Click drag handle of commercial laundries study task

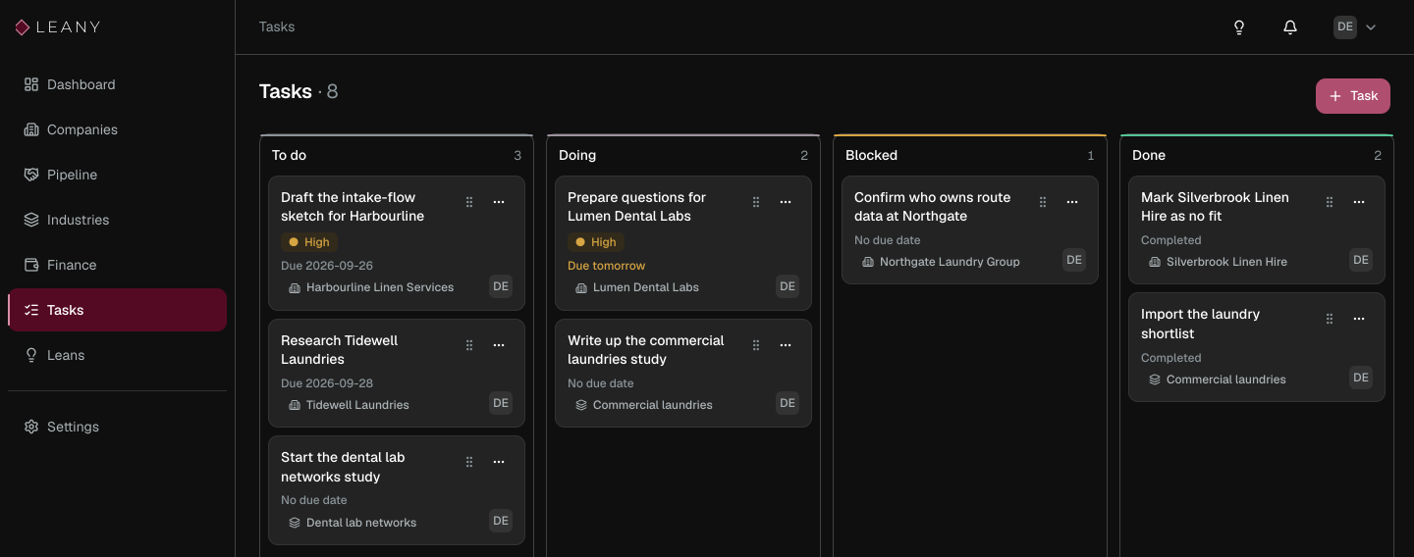[x=756, y=345]
